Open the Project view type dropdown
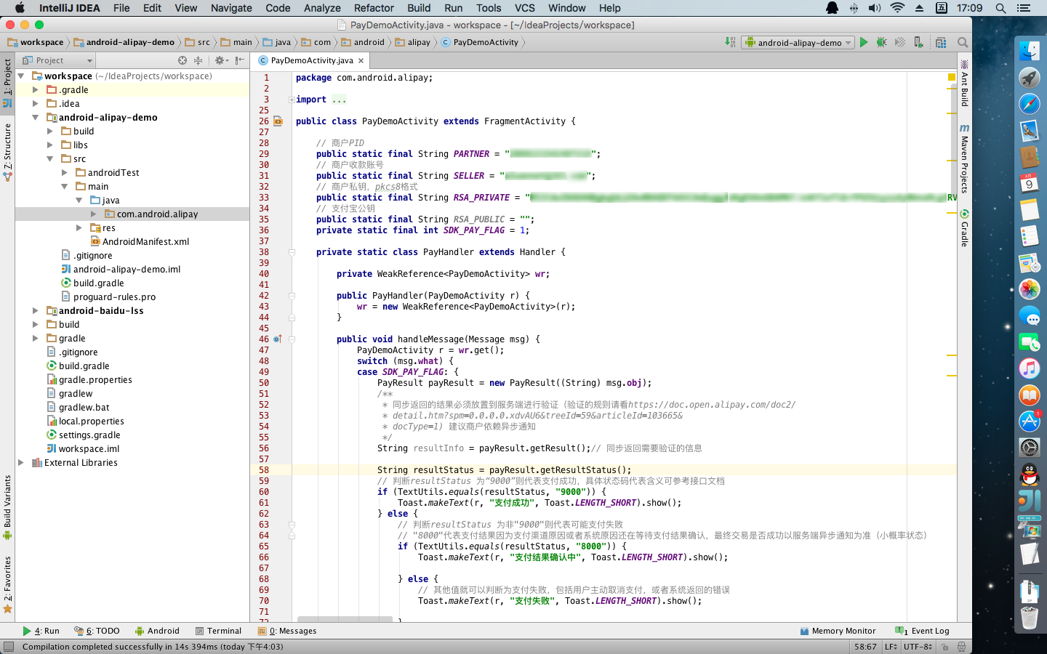Image resolution: width=1047 pixels, height=654 pixels. click(57, 60)
